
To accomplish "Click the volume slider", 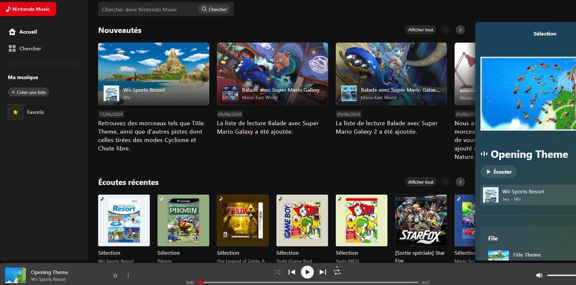I will pyautogui.click(x=562, y=275).
